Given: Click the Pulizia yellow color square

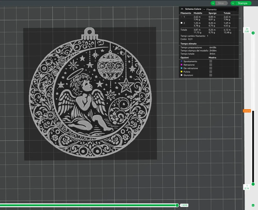Looking at the screenshot, I should (181, 72).
